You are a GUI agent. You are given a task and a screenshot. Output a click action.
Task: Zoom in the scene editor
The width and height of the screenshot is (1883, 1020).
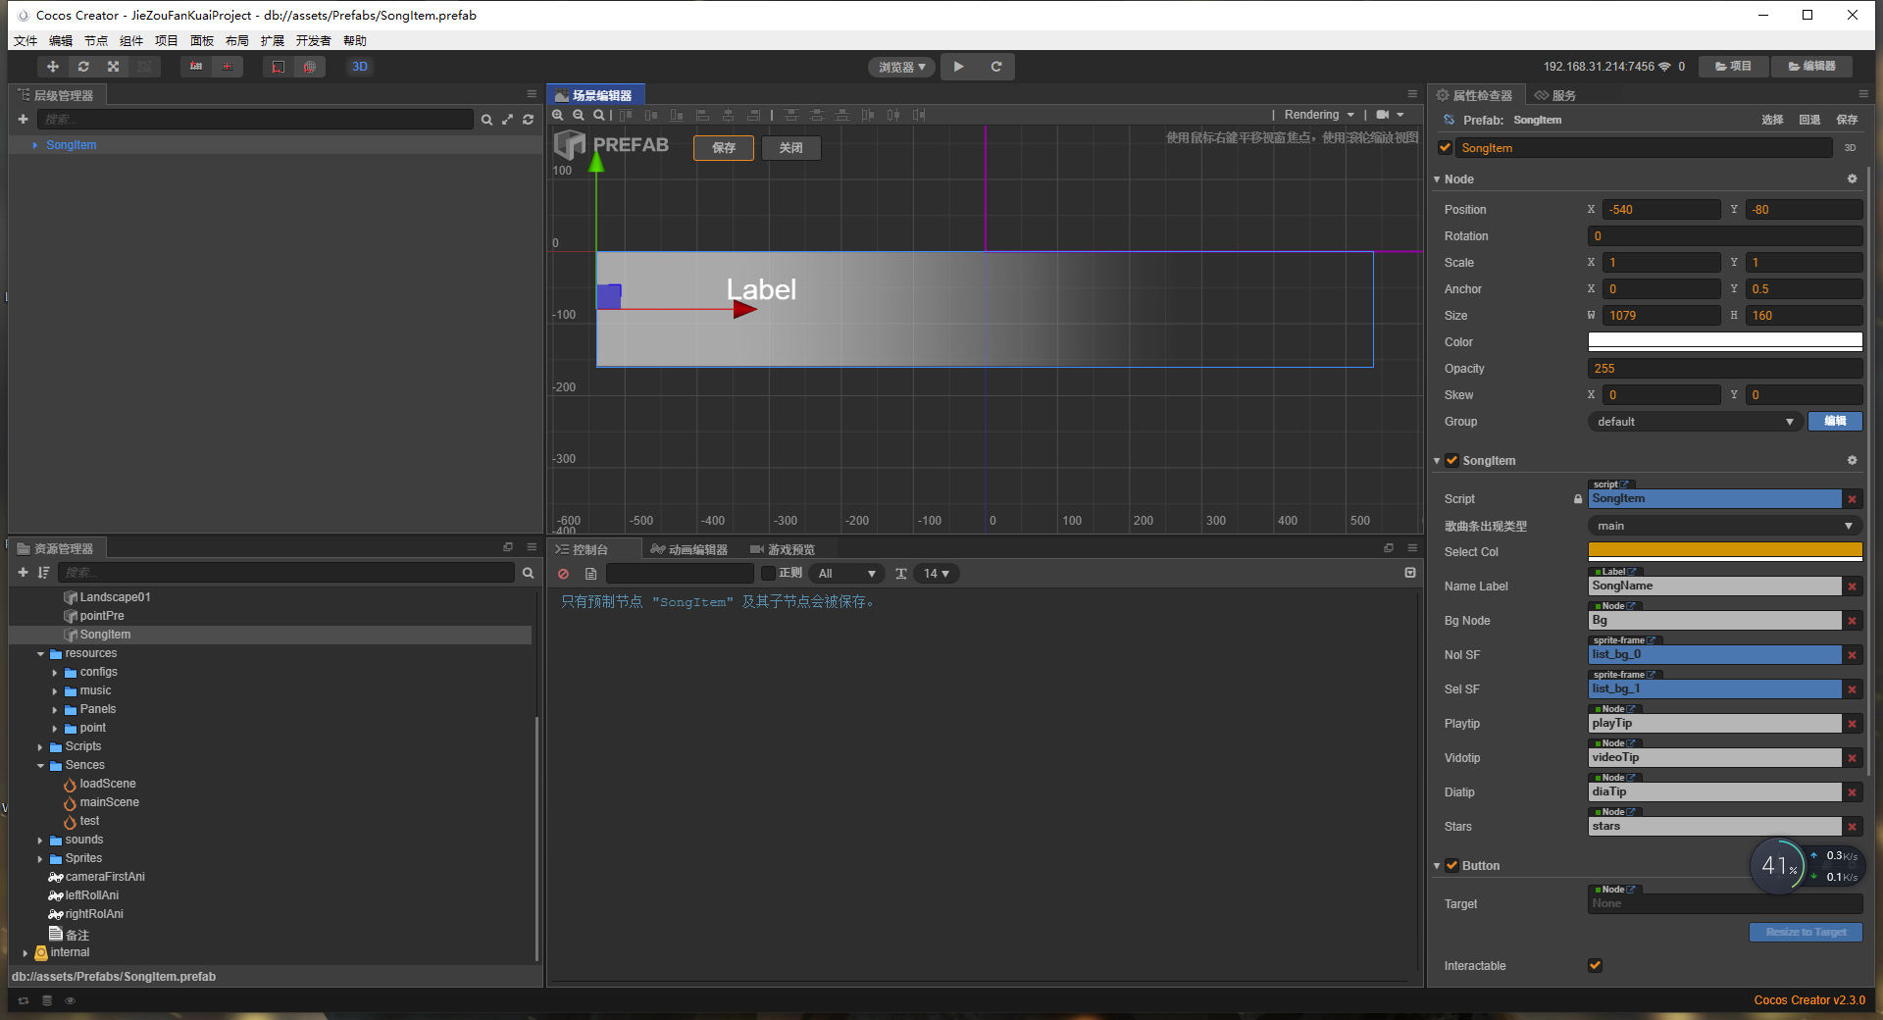coord(558,115)
